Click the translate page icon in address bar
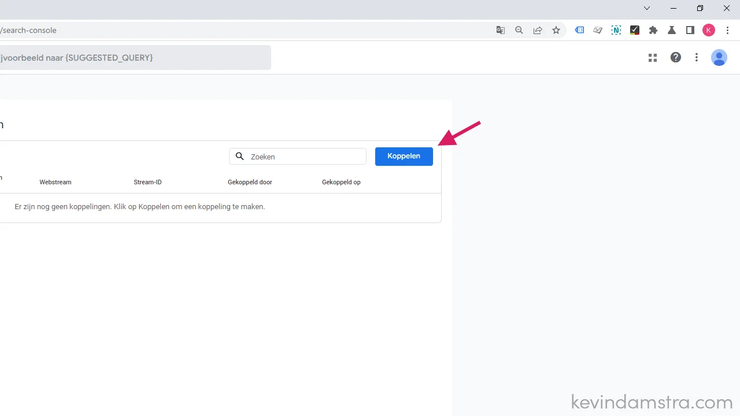Viewport: 740px width, 416px height. (501, 30)
